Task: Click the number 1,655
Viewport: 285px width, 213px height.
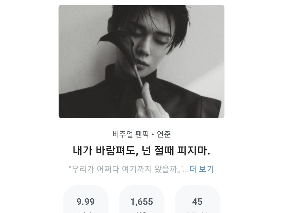Action: pyautogui.click(x=142, y=202)
